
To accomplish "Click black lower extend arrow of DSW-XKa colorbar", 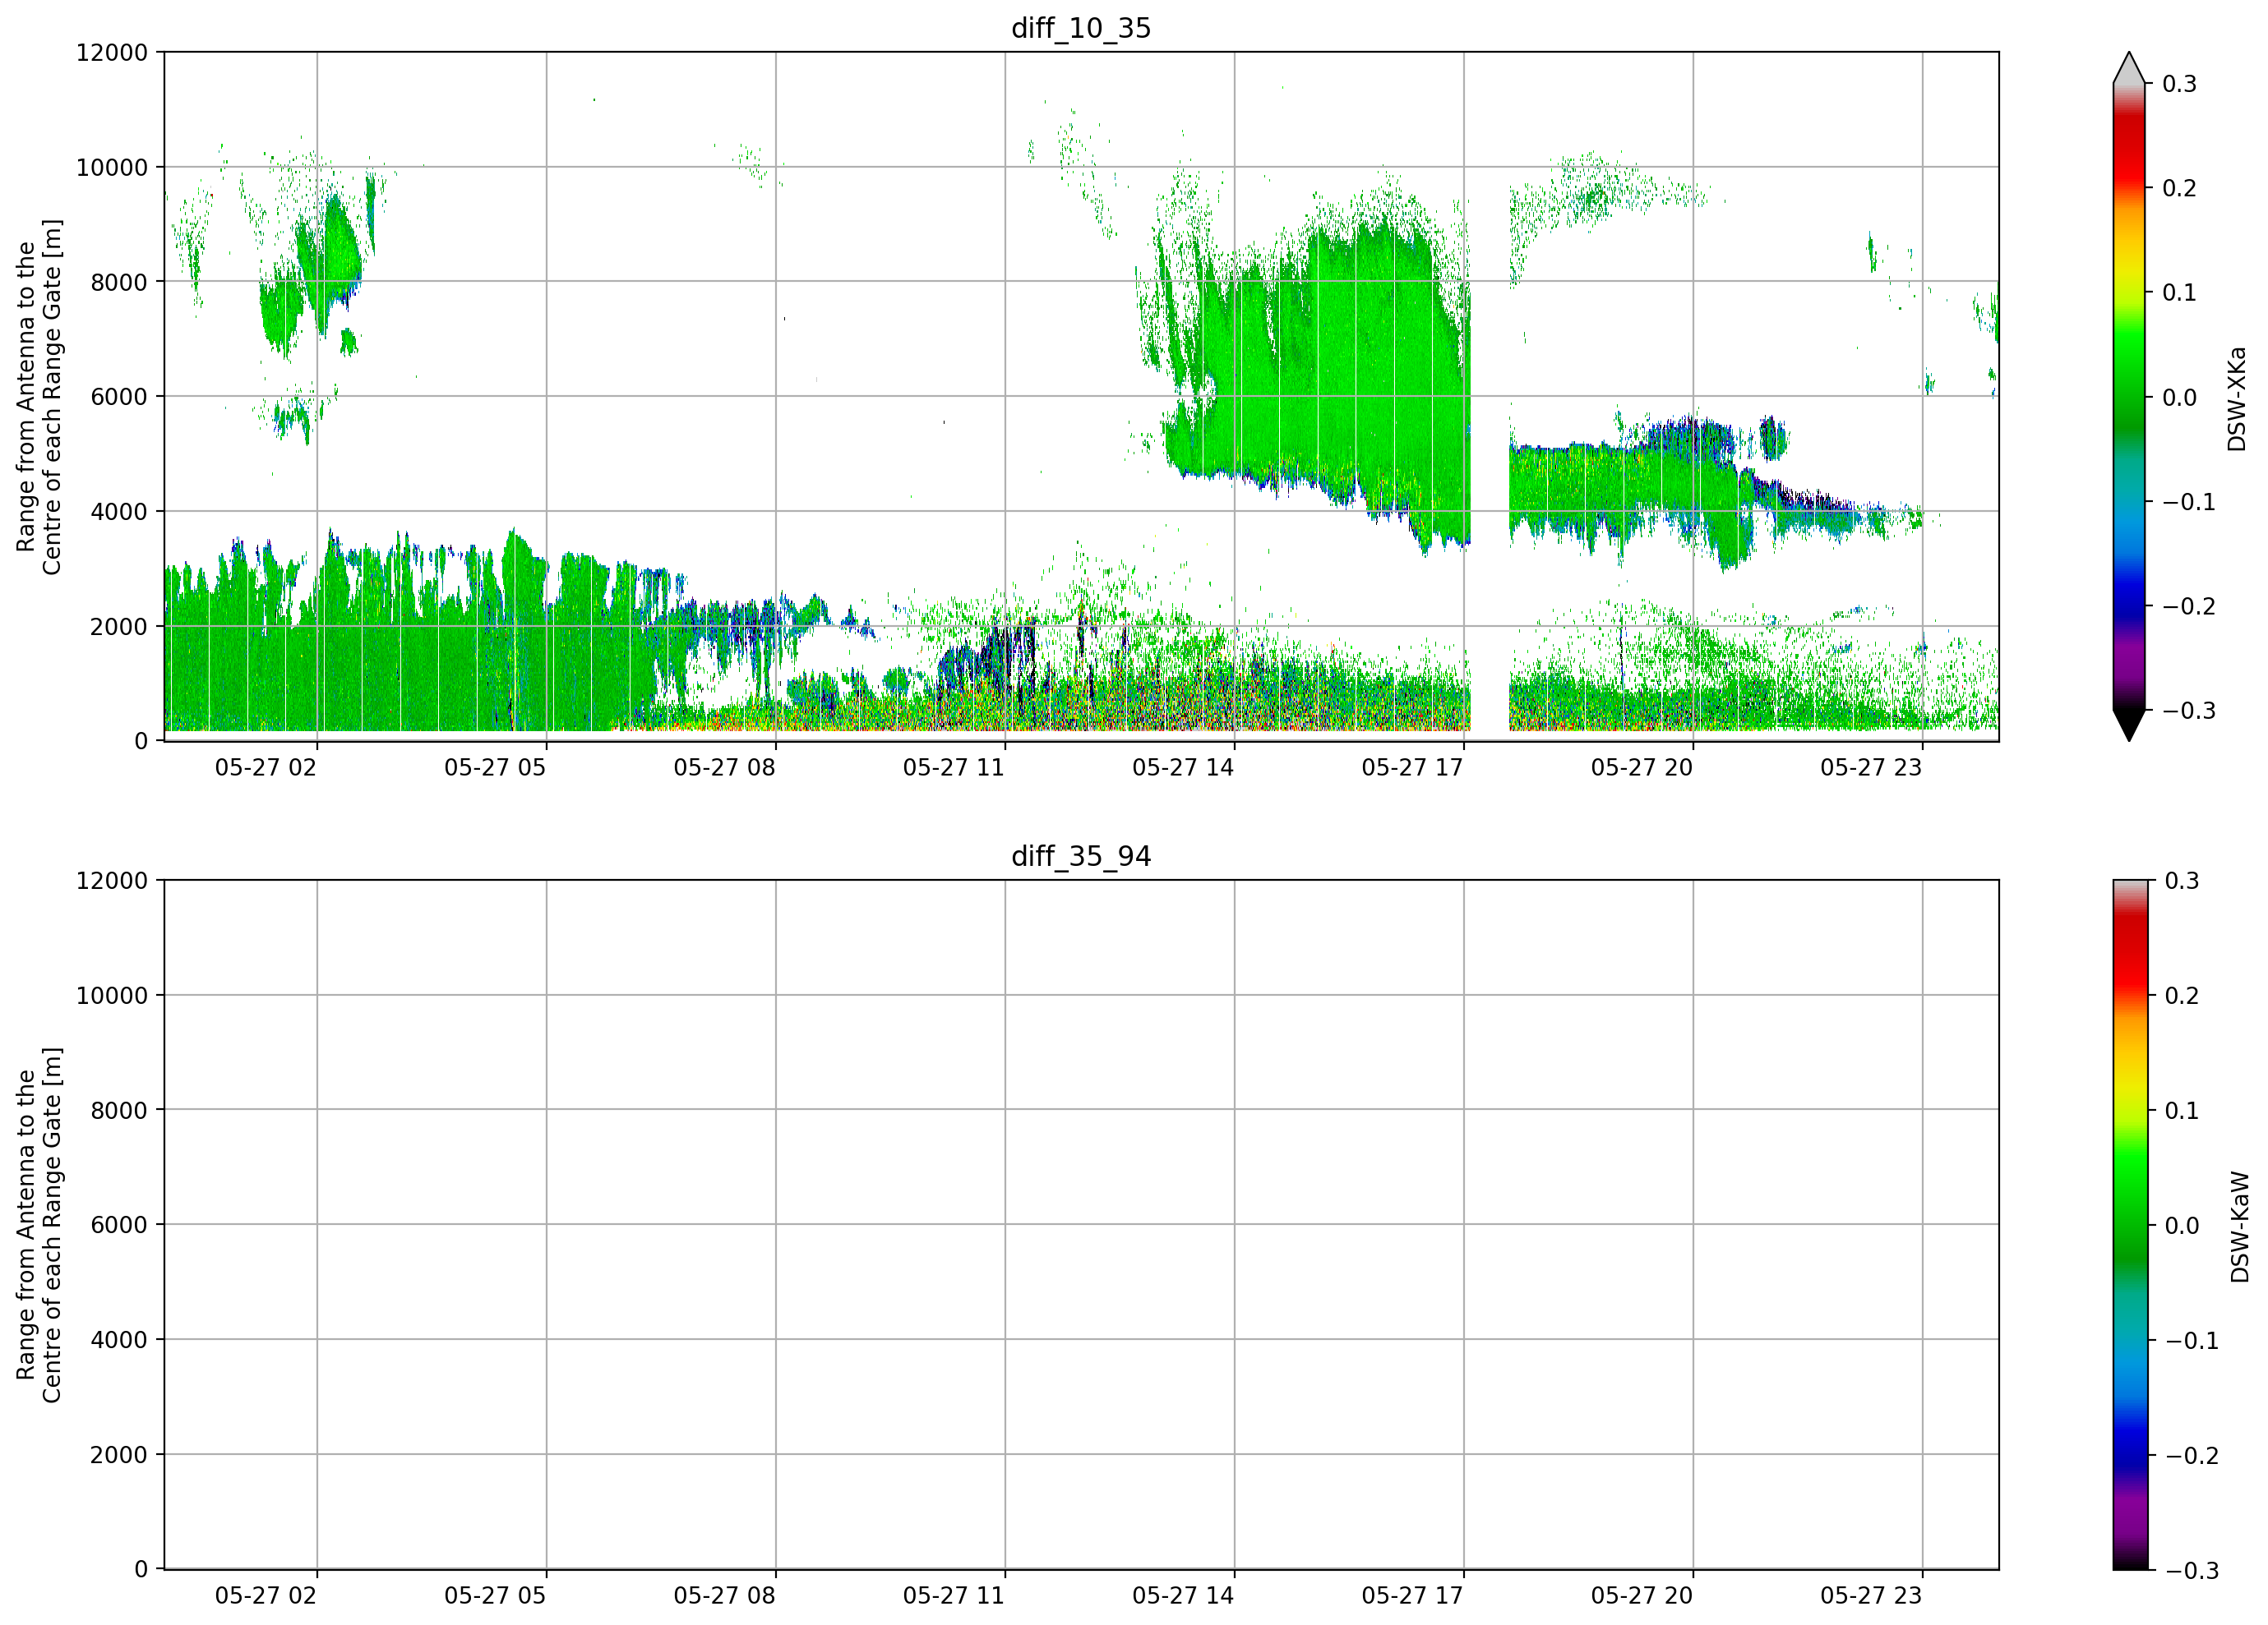I will pyautogui.click(x=2129, y=725).
